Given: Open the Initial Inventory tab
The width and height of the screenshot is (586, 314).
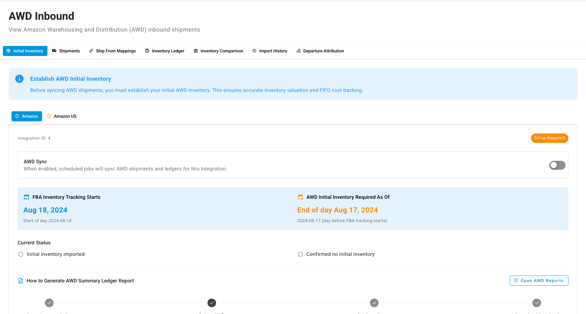Looking at the screenshot, I should tap(25, 51).
